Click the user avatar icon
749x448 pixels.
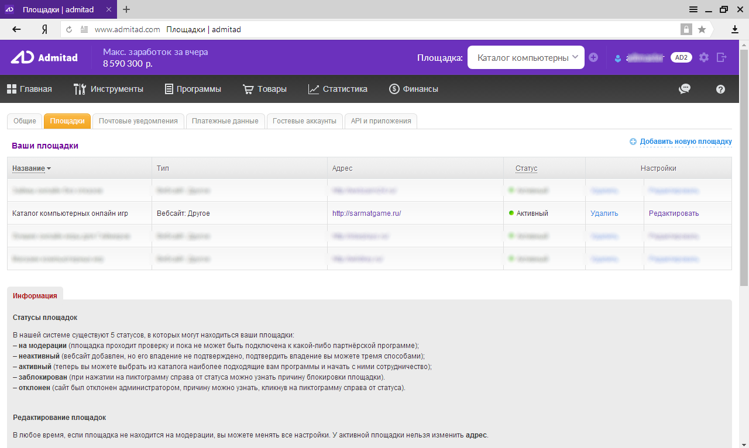tap(617, 58)
